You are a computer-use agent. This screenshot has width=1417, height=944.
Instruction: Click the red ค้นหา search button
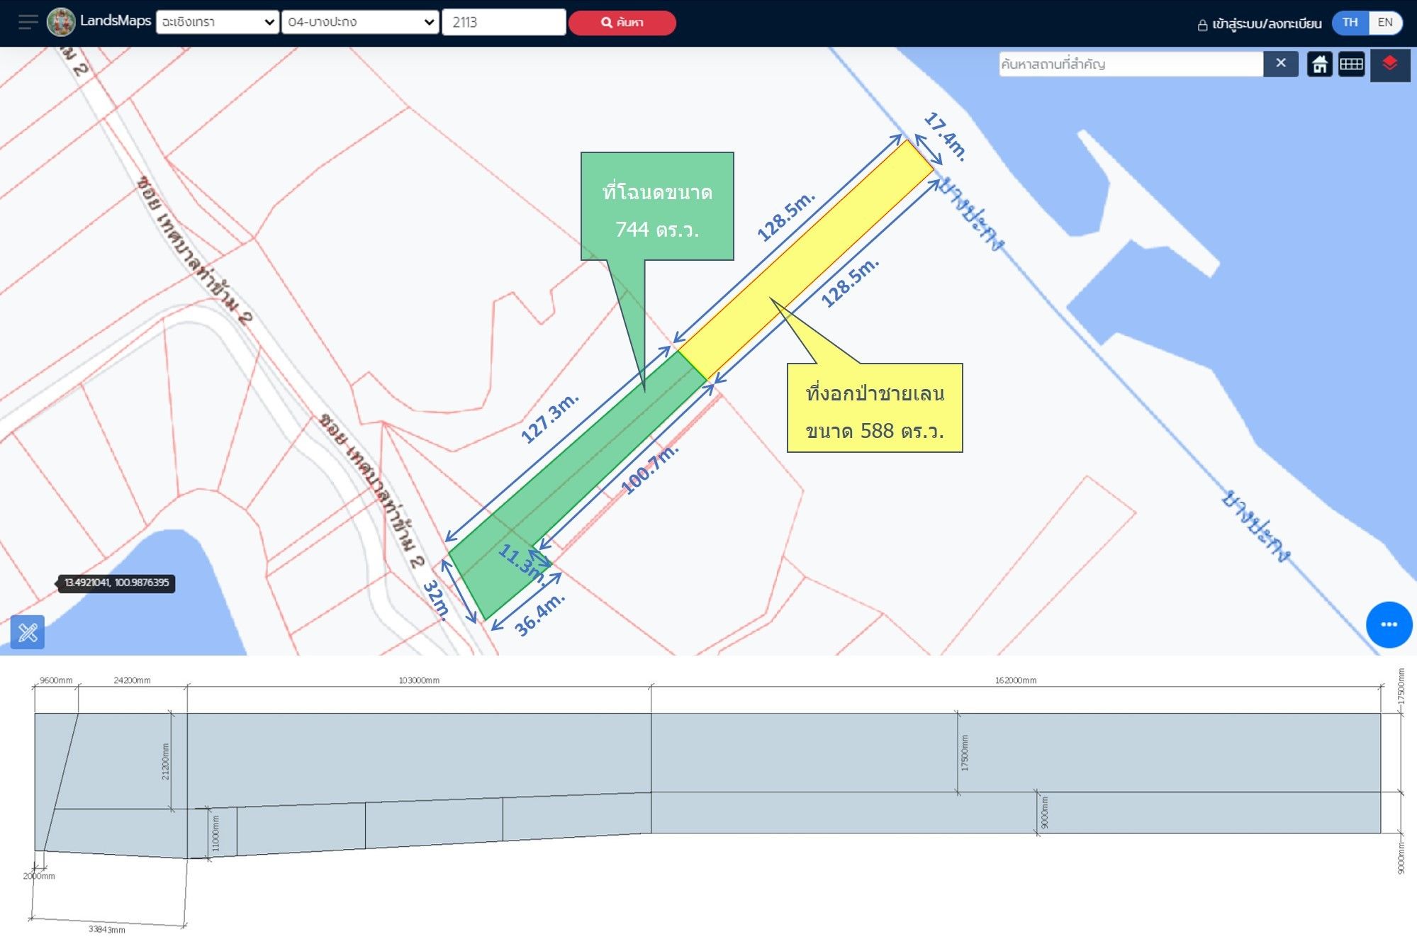[x=622, y=23]
